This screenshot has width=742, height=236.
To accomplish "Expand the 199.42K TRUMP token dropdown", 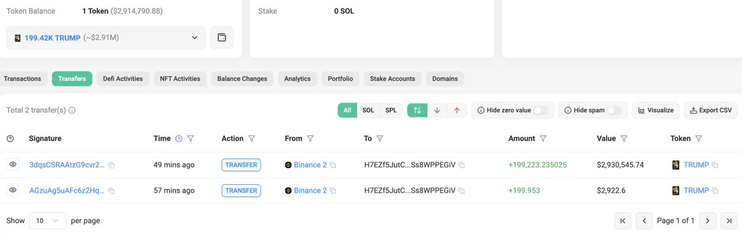I will [106, 38].
